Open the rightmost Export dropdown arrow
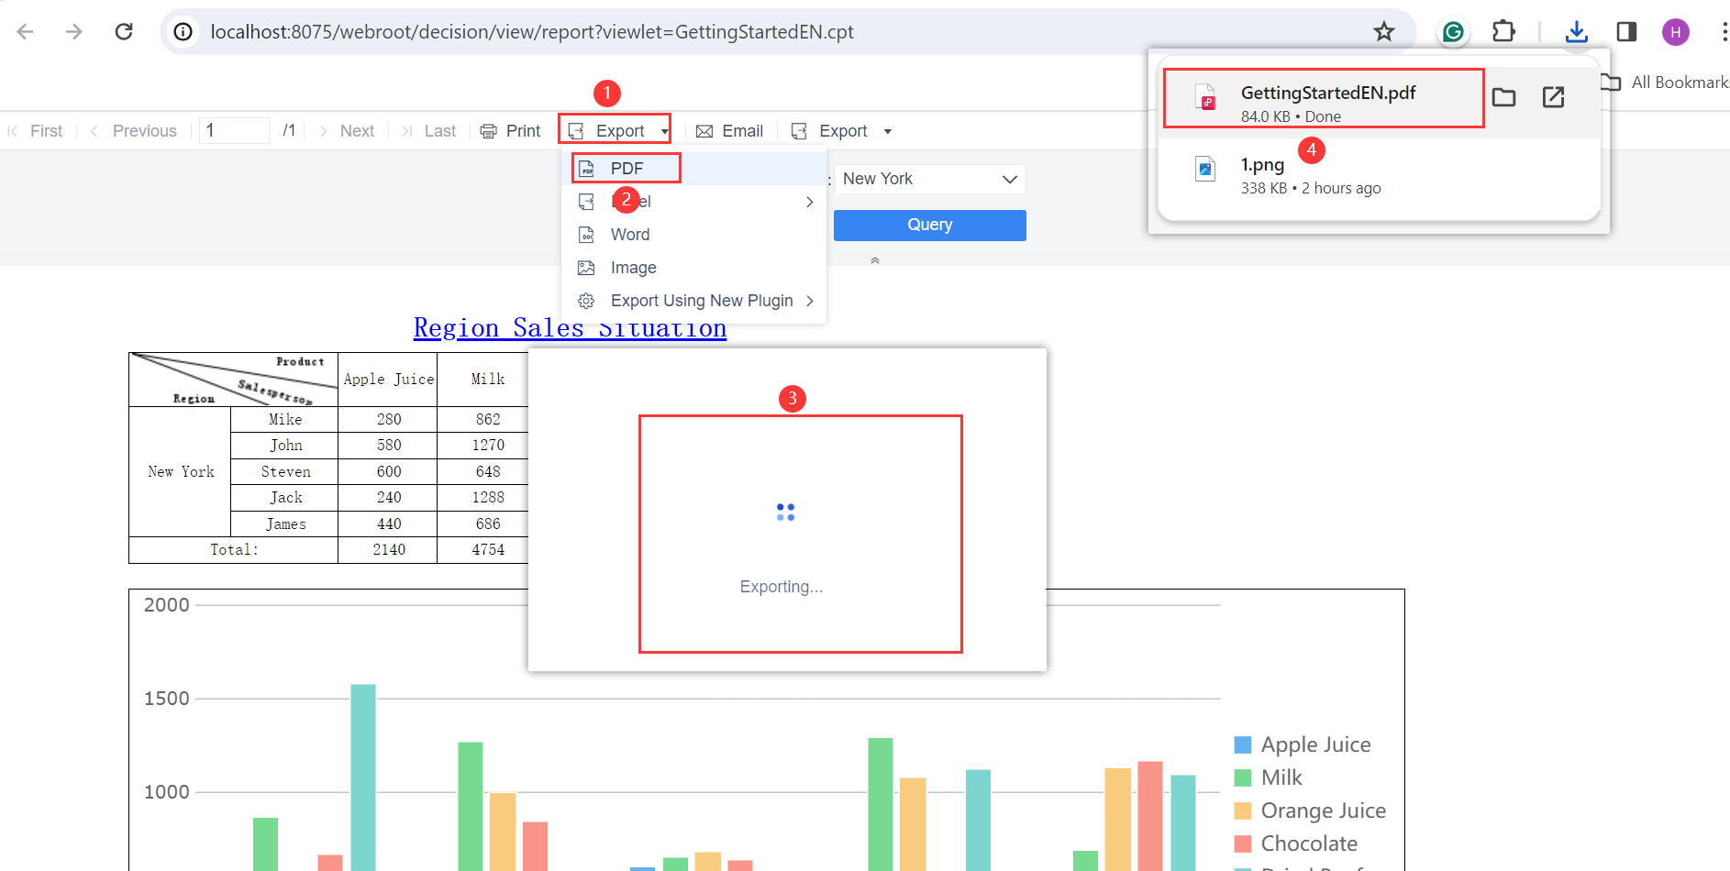The image size is (1730, 871). click(886, 130)
